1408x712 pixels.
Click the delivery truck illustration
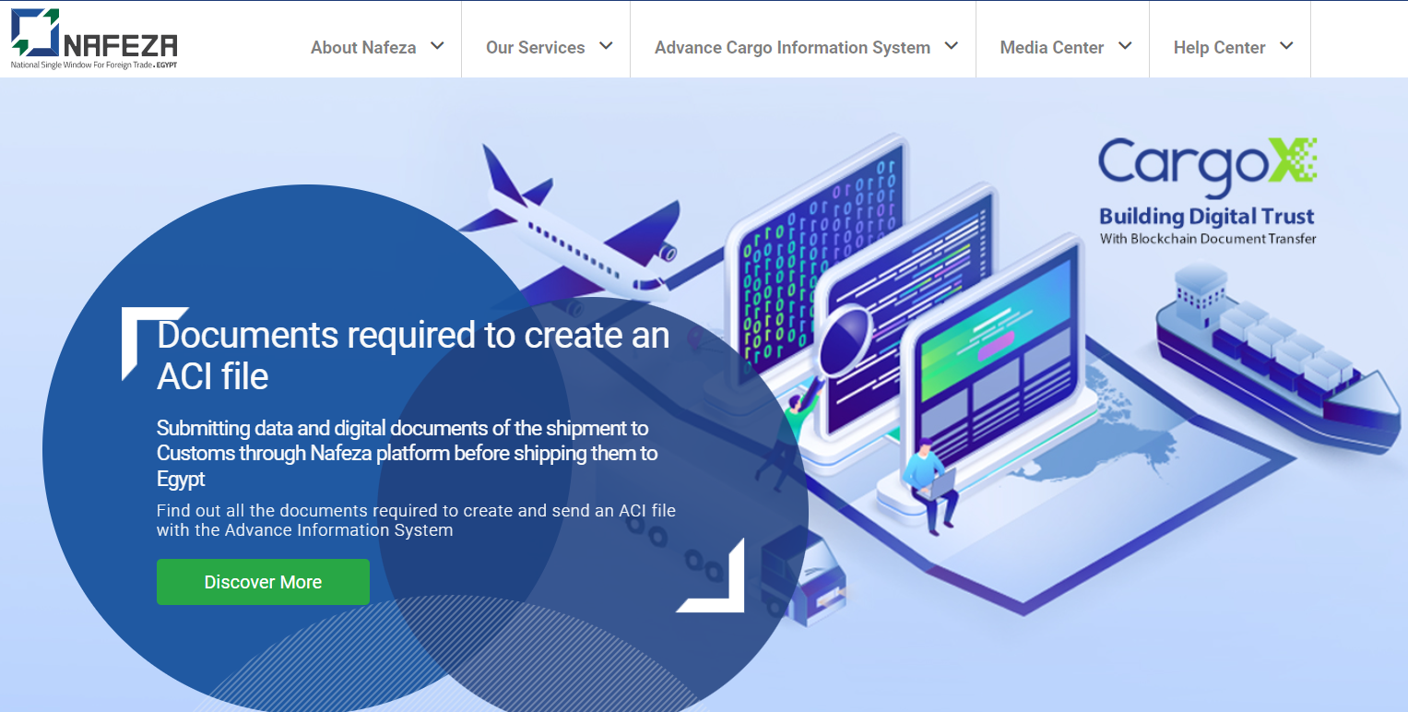click(801, 575)
